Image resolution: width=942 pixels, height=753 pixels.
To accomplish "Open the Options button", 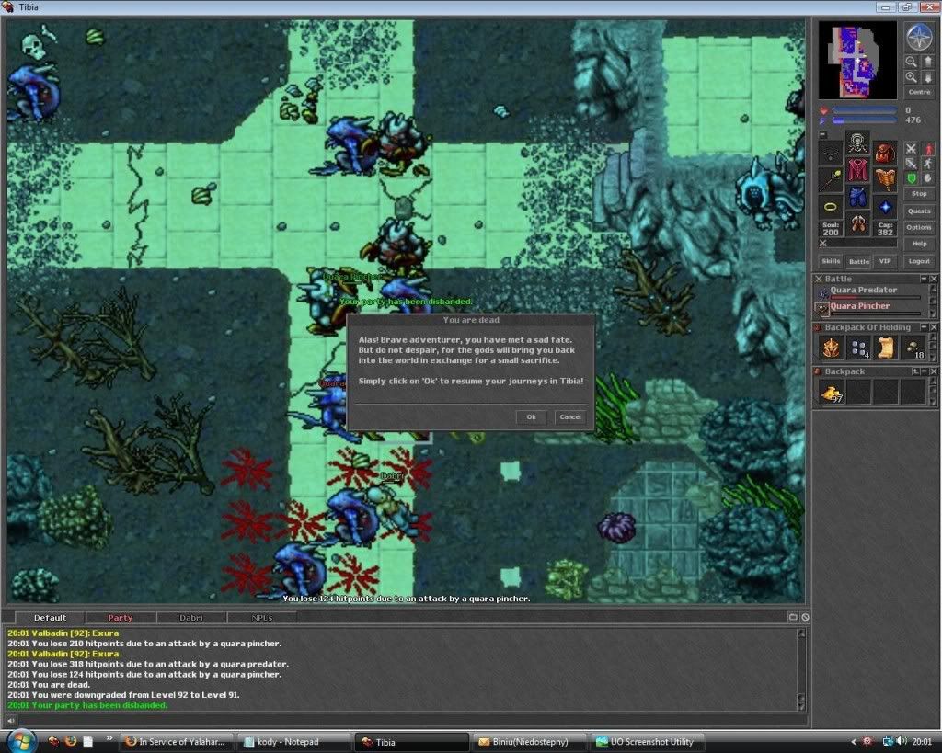I will click(x=919, y=228).
